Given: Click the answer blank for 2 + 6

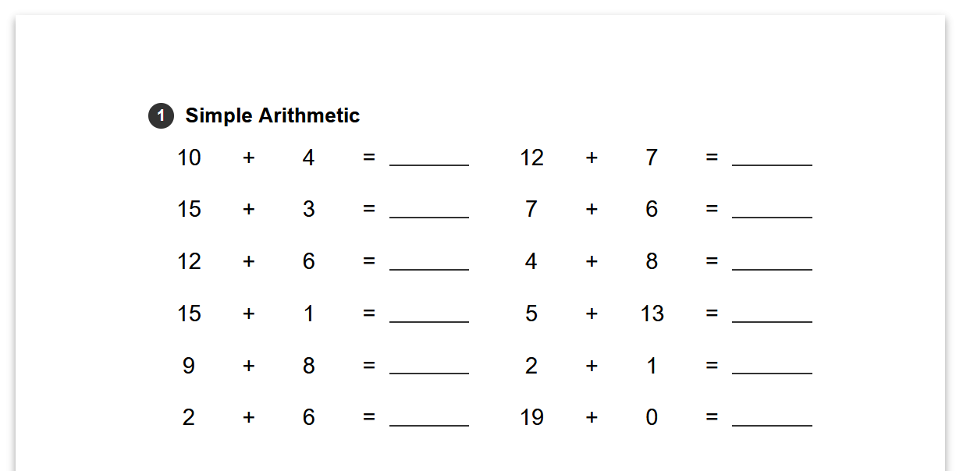Looking at the screenshot, I should (428, 418).
